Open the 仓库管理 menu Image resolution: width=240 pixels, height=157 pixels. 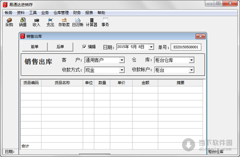[61, 13]
